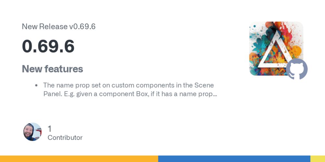
Task: Click the word "Scene" in the description
Action: click(x=204, y=85)
